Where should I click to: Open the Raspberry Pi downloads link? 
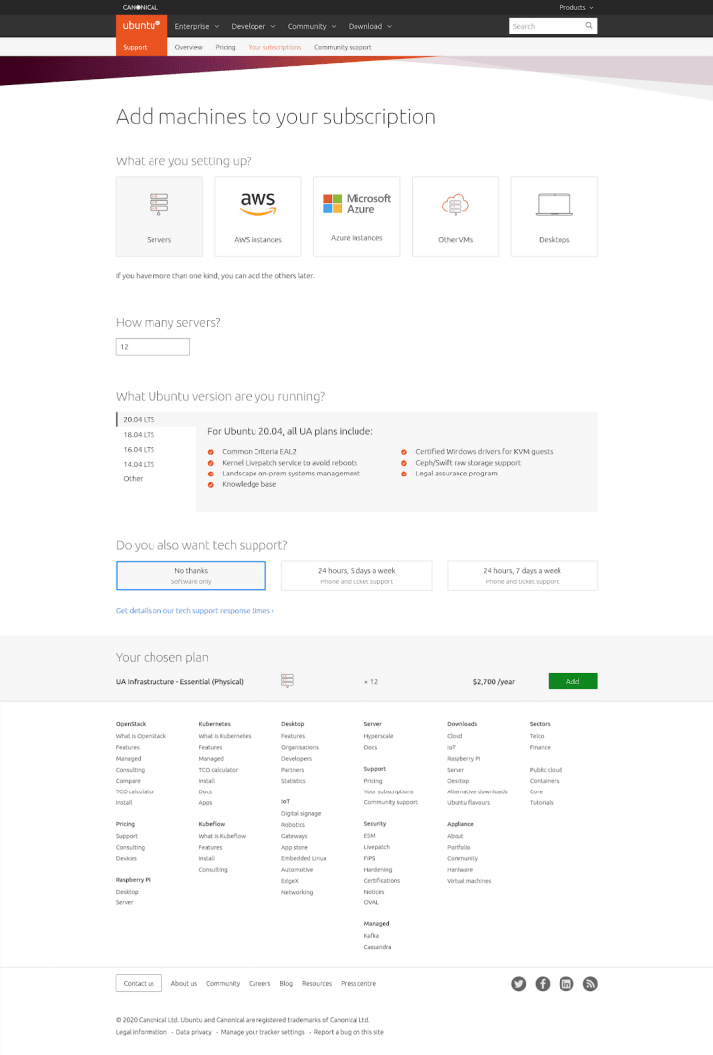[x=463, y=758]
